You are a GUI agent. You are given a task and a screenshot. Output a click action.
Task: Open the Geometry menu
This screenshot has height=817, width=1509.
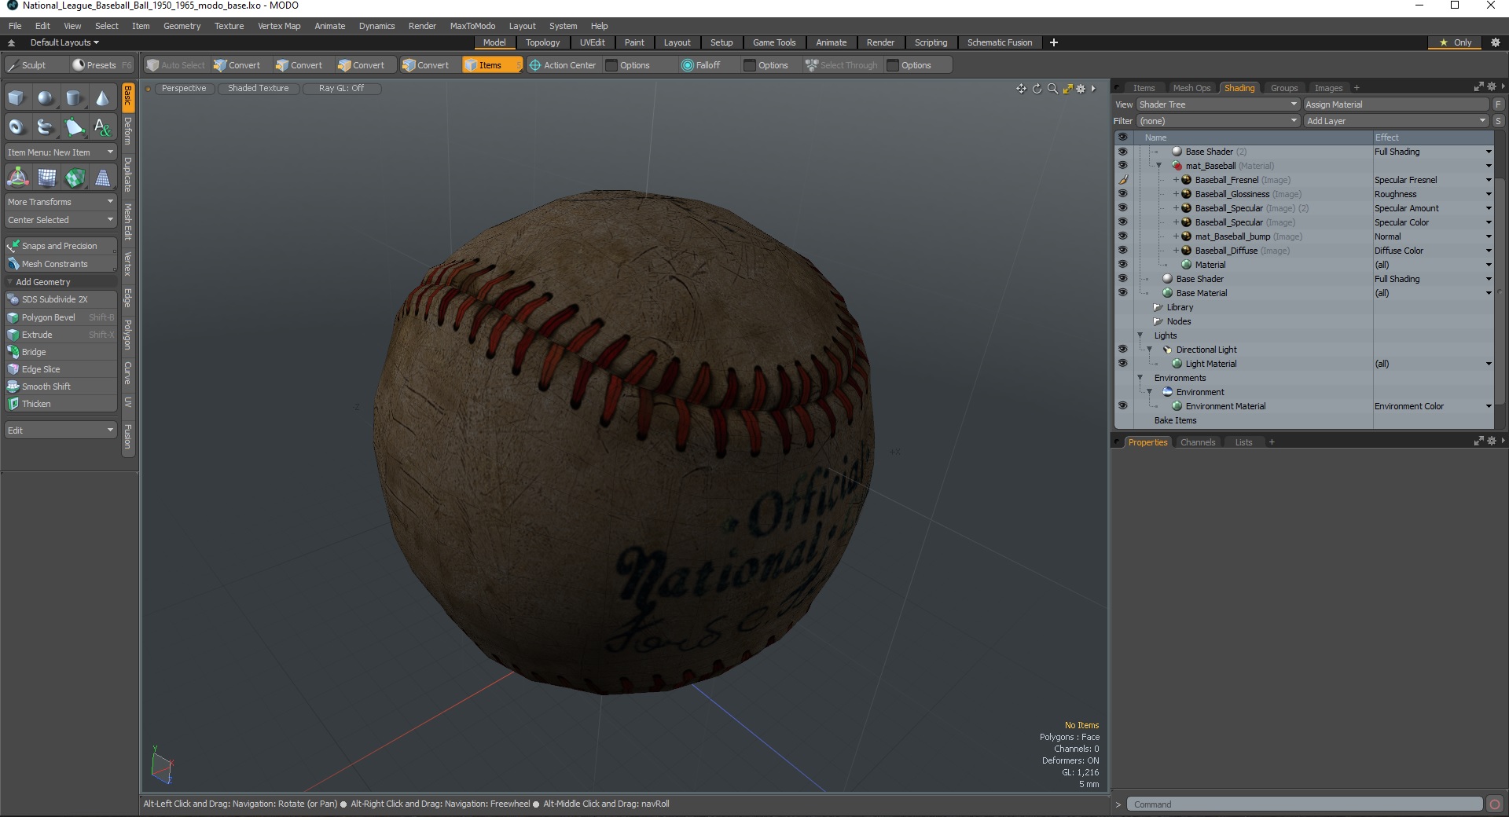click(x=182, y=26)
